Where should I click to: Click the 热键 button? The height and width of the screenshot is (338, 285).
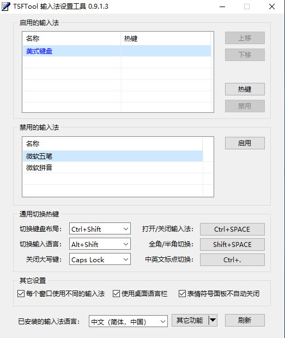coord(245,89)
